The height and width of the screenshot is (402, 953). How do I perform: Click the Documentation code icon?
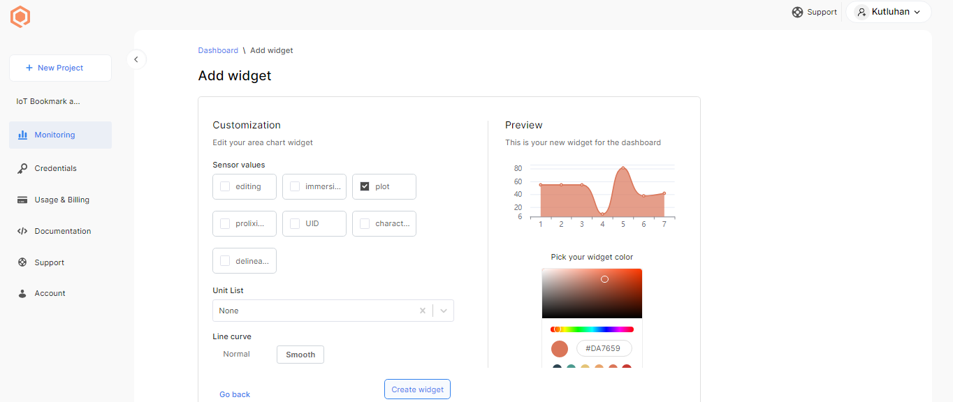pyautogui.click(x=23, y=230)
